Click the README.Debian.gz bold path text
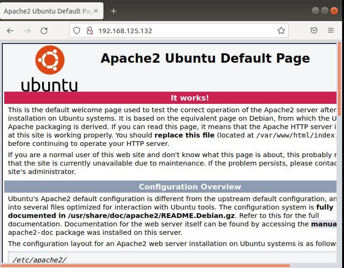Screen dimensions: 344x268 tap(151, 216)
